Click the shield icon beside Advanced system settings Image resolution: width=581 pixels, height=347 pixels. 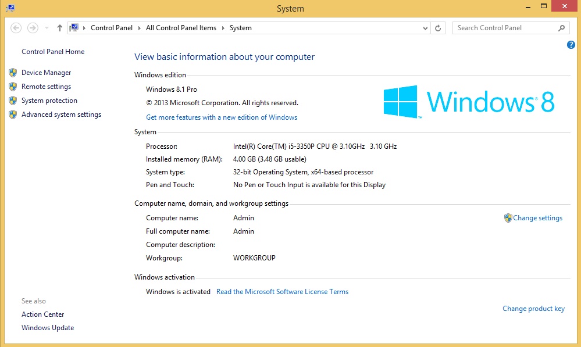click(x=13, y=115)
